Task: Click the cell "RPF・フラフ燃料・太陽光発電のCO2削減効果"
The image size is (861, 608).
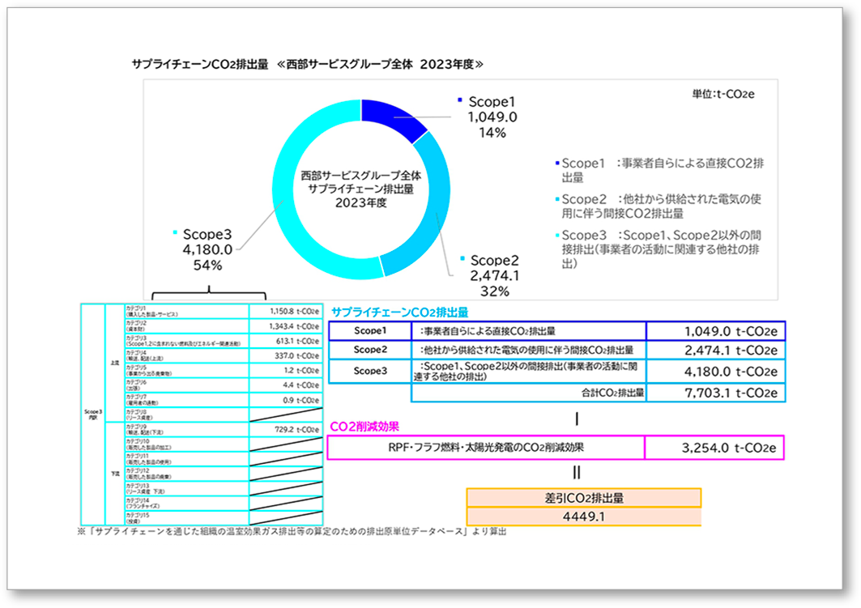Action: pyautogui.click(x=486, y=448)
